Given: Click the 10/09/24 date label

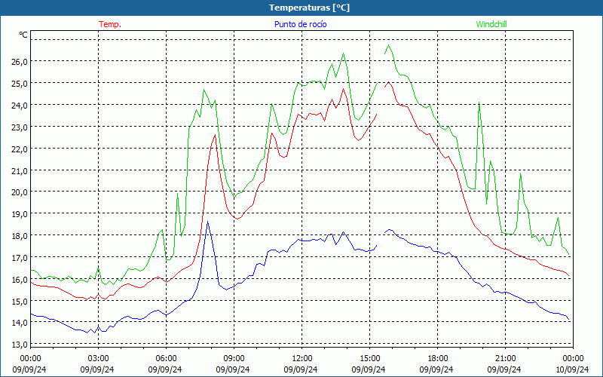Looking at the screenshot, I should click(x=572, y=369).
